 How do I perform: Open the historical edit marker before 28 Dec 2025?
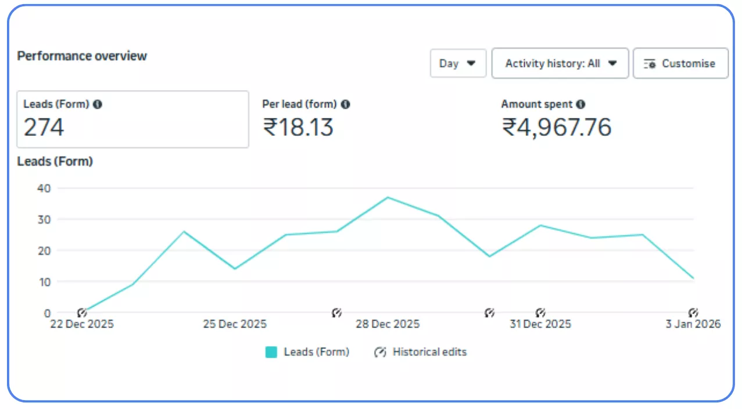tap(336, 313)
